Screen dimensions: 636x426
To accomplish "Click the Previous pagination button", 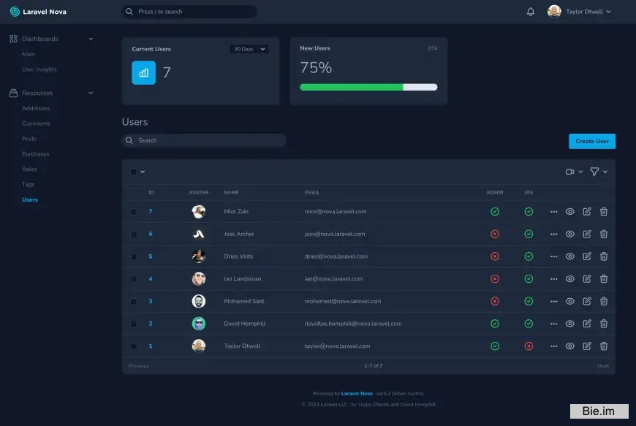I will tap(139, 366).
